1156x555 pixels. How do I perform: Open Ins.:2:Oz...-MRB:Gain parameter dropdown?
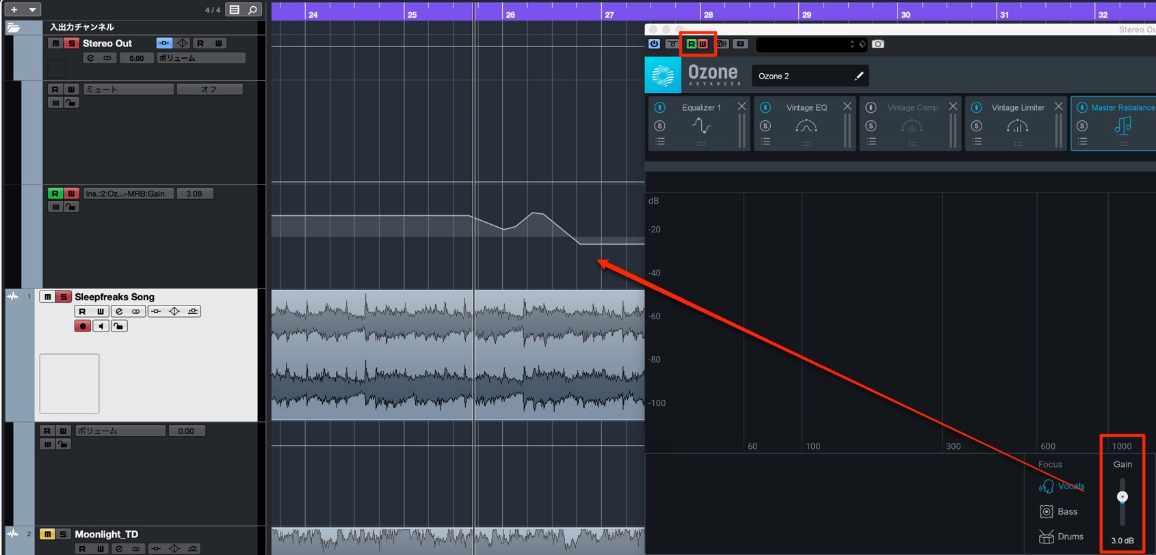click(128, 193)
